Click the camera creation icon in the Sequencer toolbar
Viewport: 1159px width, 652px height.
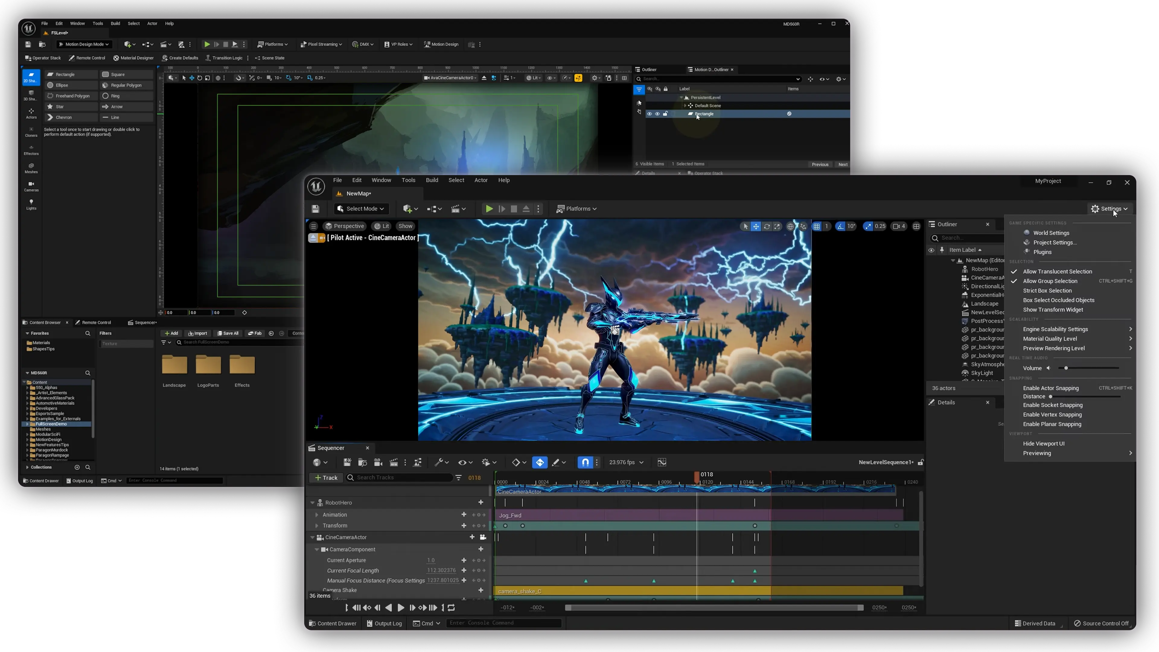click(378, 462)
